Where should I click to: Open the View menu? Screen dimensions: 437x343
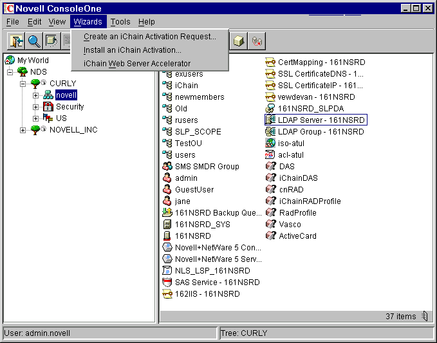click(57, 22)
